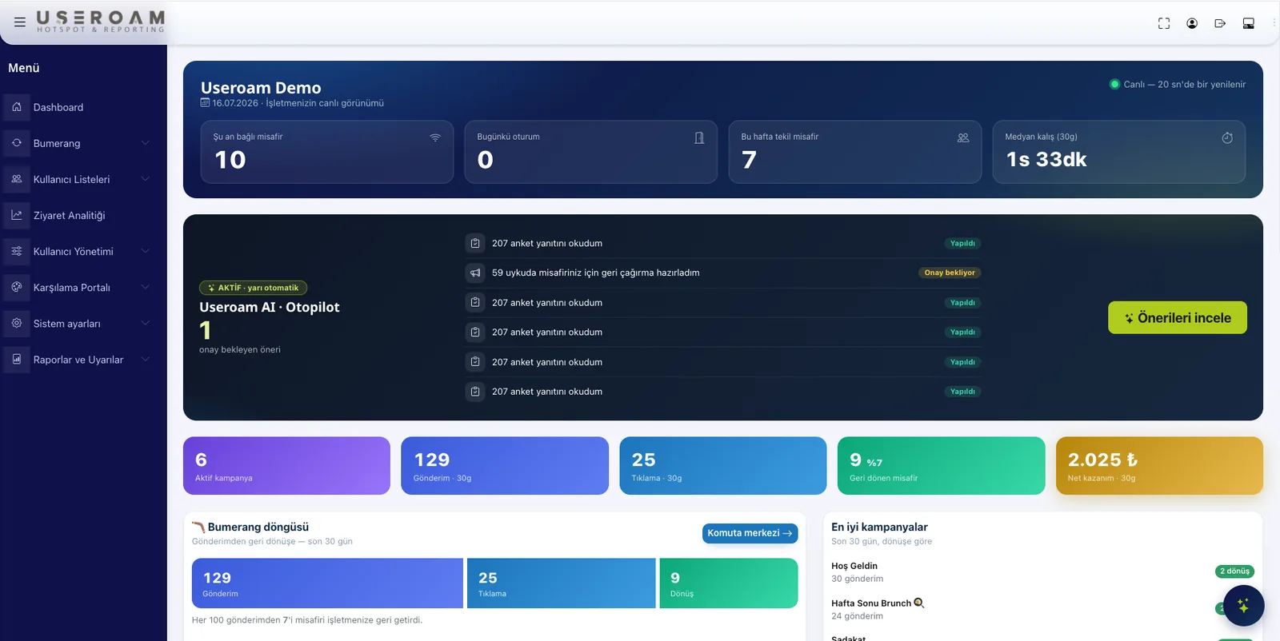Toggle the hamburger menu icon
The height and width of the screenshot is (641, 1280).
tap(20, 22)
